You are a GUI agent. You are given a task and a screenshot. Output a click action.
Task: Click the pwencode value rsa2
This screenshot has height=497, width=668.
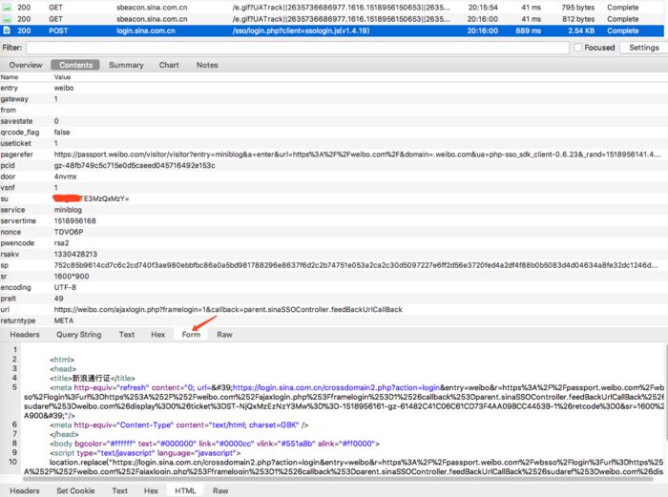tap(61, 242)
